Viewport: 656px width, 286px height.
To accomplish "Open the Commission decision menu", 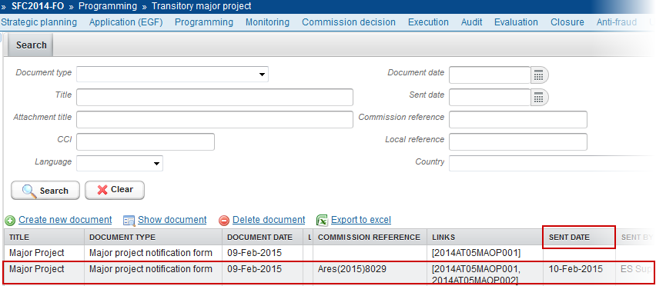I will (349, 22).
